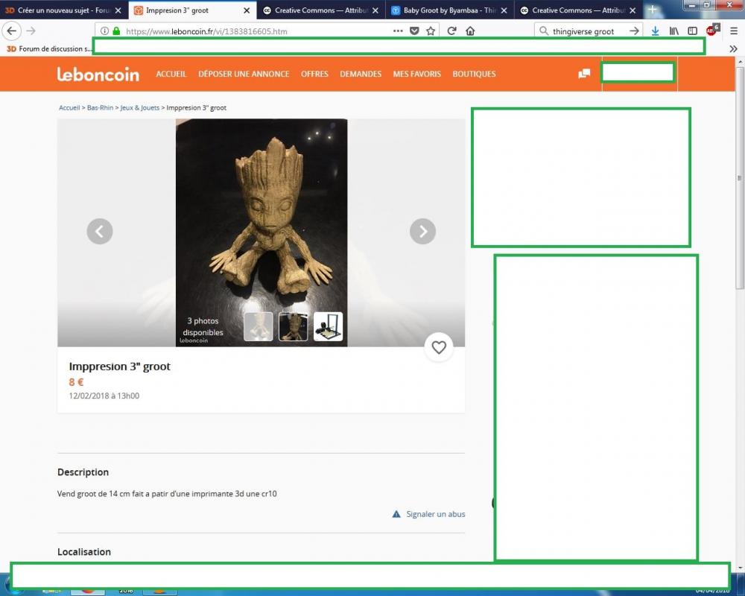
Task: Open BOUTIQUES menu item
Action: coord(474,74)
